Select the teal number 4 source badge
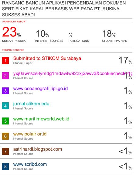This screenshot has height=177, width=136. click(x=5, y=106)
